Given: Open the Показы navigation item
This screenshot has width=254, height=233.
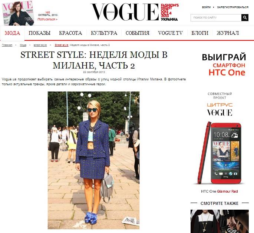Looking at the screenshot, I should click(x=40, y=33).
